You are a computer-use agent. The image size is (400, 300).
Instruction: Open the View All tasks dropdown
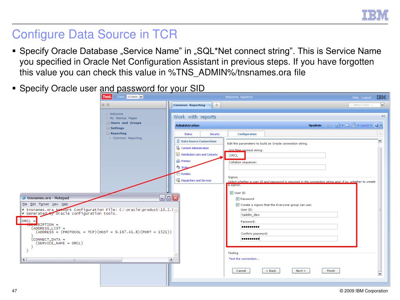pyautogui.click(x=135, y=97)
